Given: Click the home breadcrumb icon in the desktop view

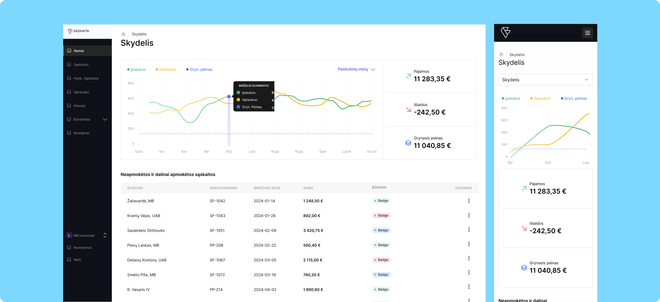Looking at the screenshot, I should pos(123,34).
